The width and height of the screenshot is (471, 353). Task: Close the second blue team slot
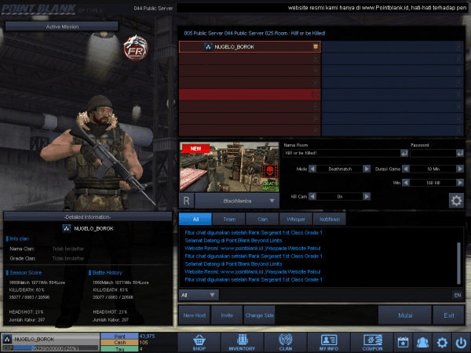coord(458,59)
